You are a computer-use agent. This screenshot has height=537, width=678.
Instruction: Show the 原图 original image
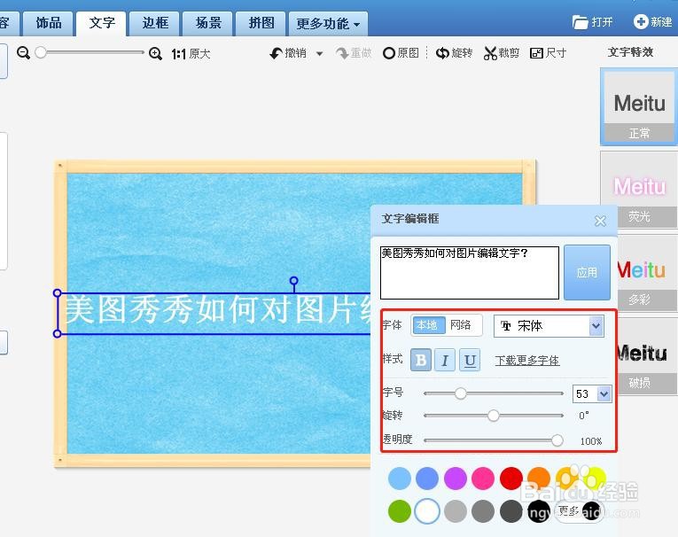(x=401, y=53)
